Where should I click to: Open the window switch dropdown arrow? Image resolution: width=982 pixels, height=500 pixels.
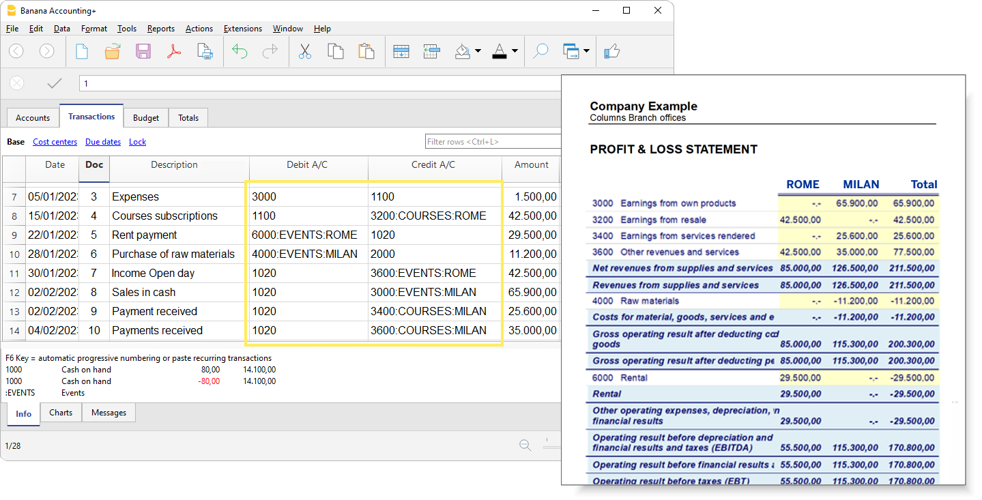pyautogui.click(x=586, y=51)
